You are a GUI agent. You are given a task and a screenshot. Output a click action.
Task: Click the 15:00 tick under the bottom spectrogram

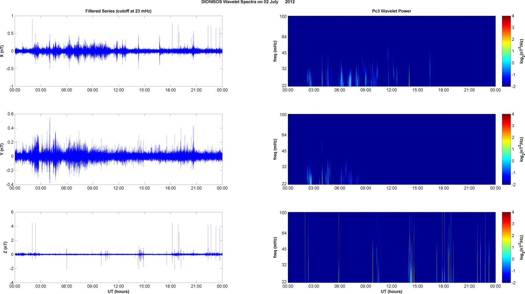(x=418, y=286)
